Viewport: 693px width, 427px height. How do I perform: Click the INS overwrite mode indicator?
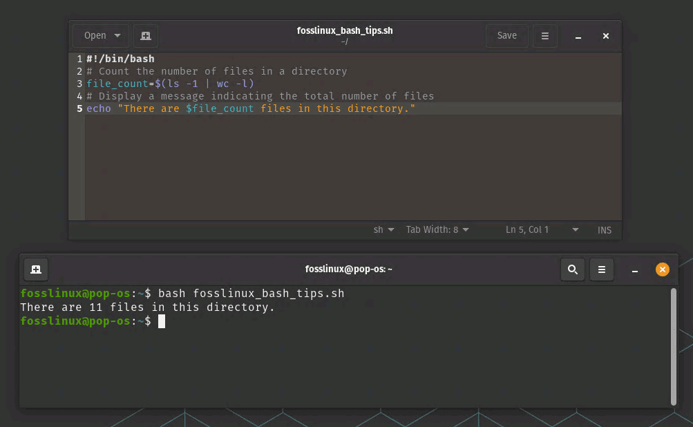(x=604, y=229)
